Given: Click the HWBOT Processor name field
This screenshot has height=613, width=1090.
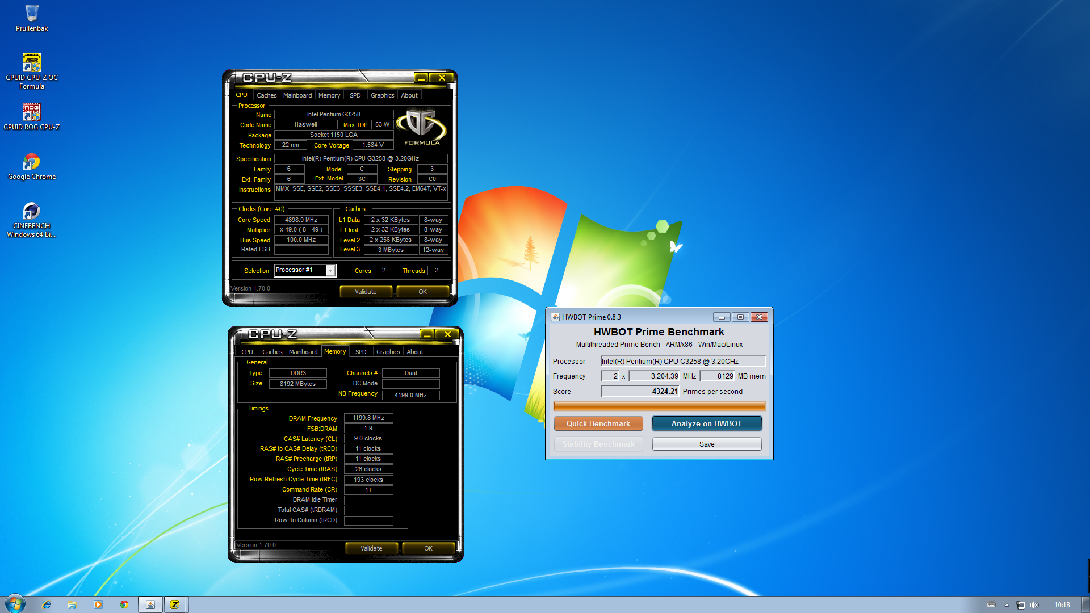Looking at the screenshot, I should pyautogui.click(x=684, y=361).
